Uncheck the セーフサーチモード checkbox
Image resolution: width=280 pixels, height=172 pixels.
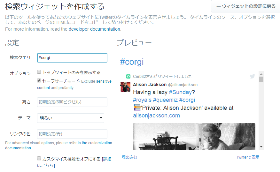tap(39, 81)
